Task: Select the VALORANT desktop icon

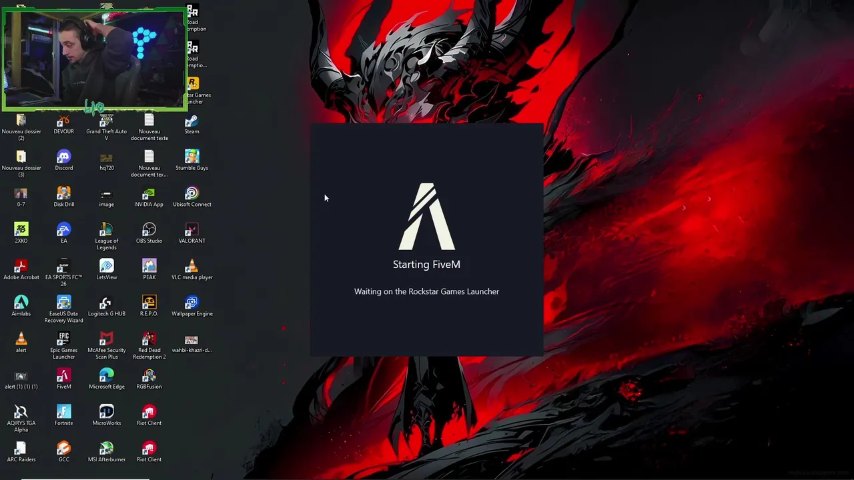Action: click(x=191, y=234)
